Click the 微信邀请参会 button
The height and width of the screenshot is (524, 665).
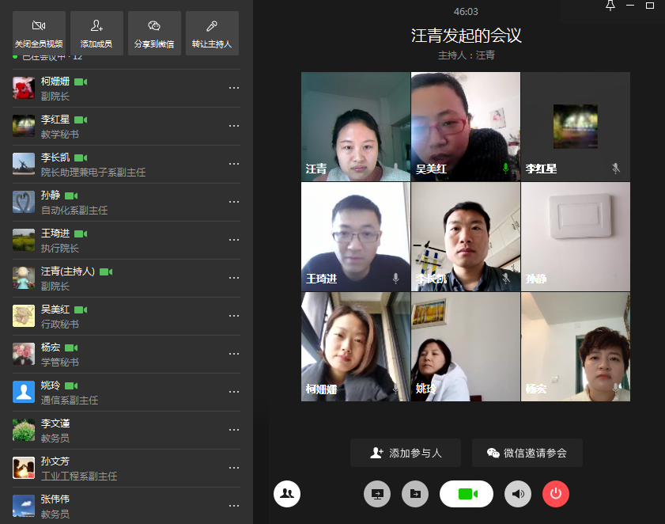(527, 454)
